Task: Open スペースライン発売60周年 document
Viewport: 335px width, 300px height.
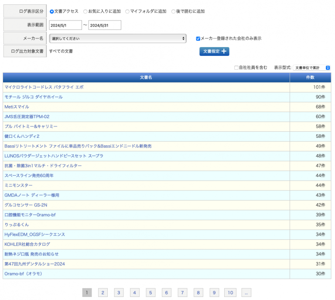Action: click(x=29, y=176)
